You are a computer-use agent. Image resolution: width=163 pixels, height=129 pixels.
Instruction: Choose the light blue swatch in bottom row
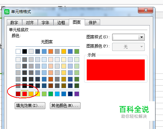(57, 94)
